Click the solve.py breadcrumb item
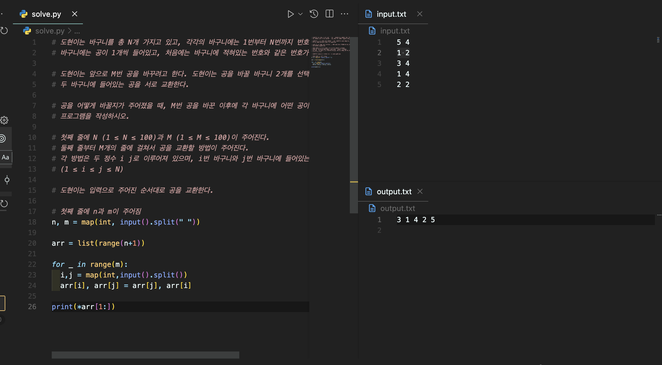Viewport: 662px width, 365px height. point(49,31)
